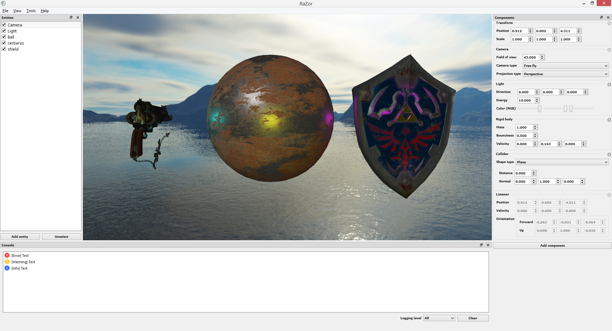The height and width of the screenshot is (331, 612).
Task: Click the Unselect button
Action: pos(62,236)
